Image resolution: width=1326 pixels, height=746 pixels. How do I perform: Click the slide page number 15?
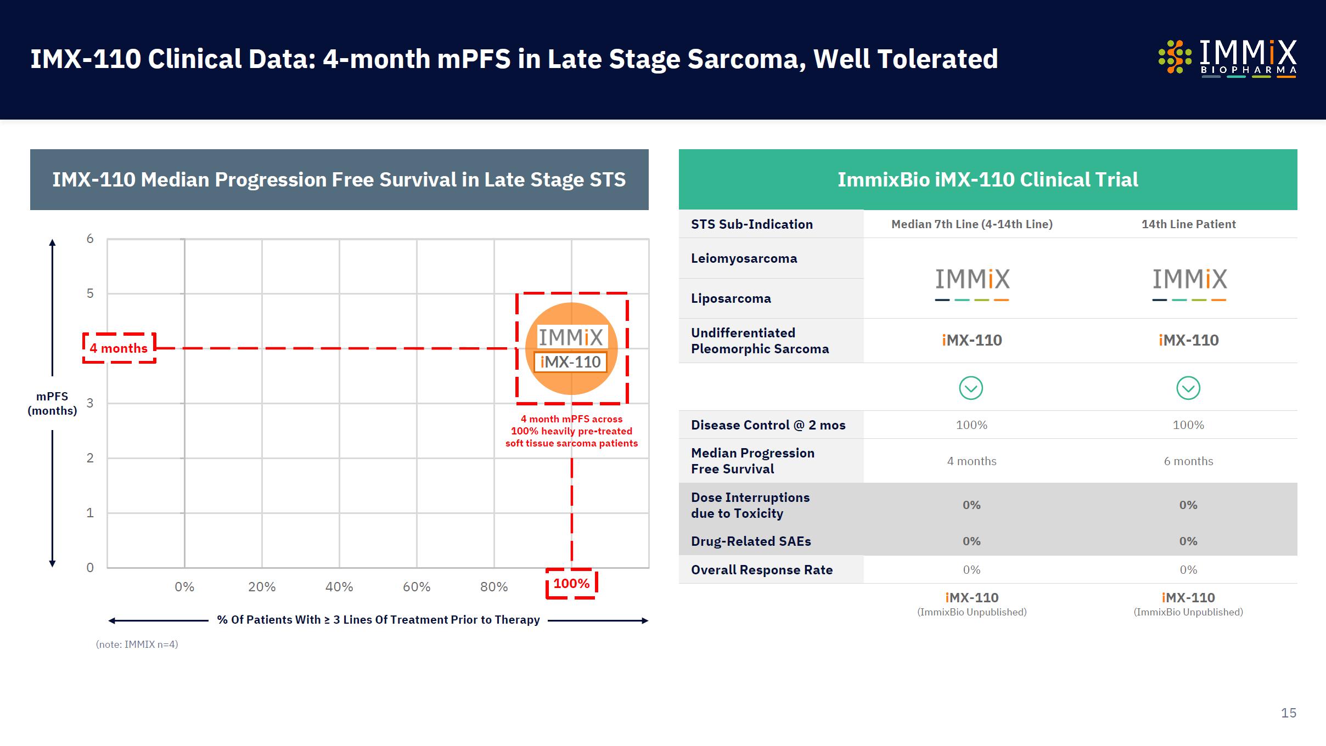click(x=1288, y=713)
